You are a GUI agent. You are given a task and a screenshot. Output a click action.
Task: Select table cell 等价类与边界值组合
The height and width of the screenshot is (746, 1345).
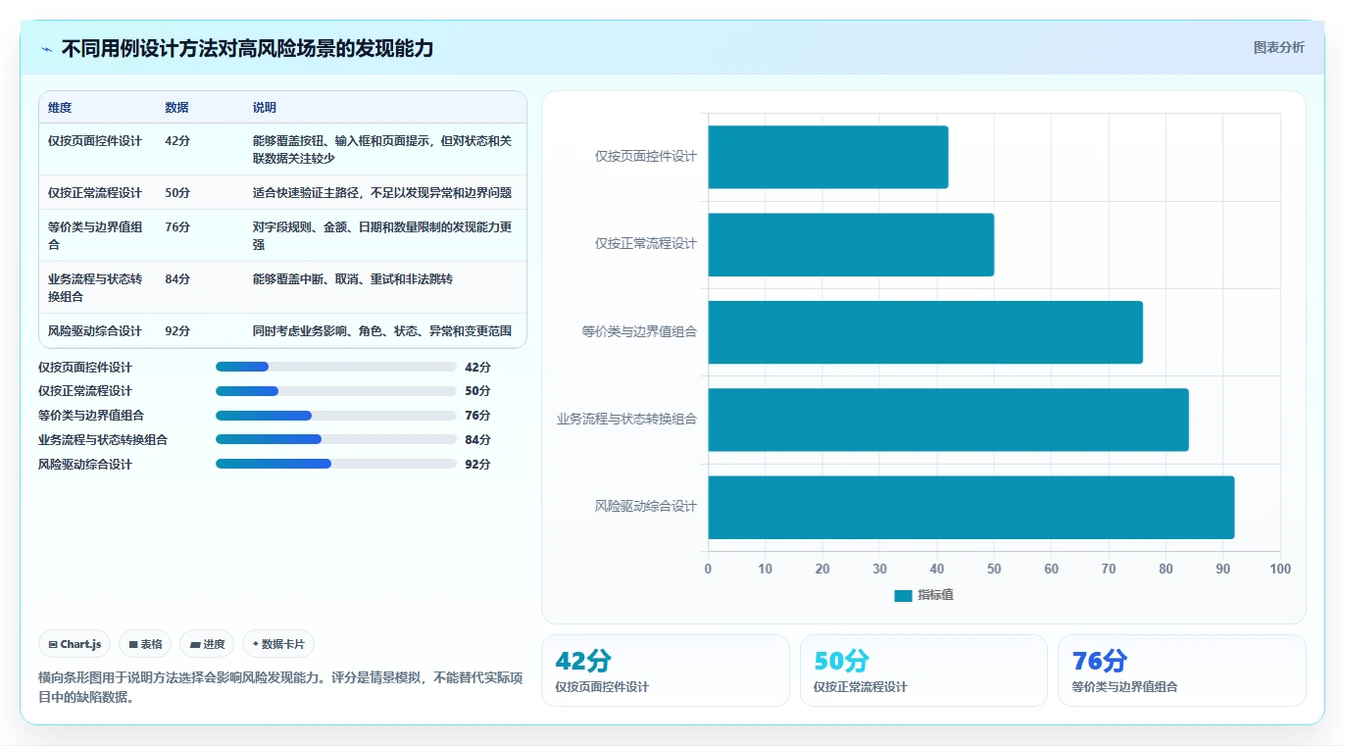95,235
